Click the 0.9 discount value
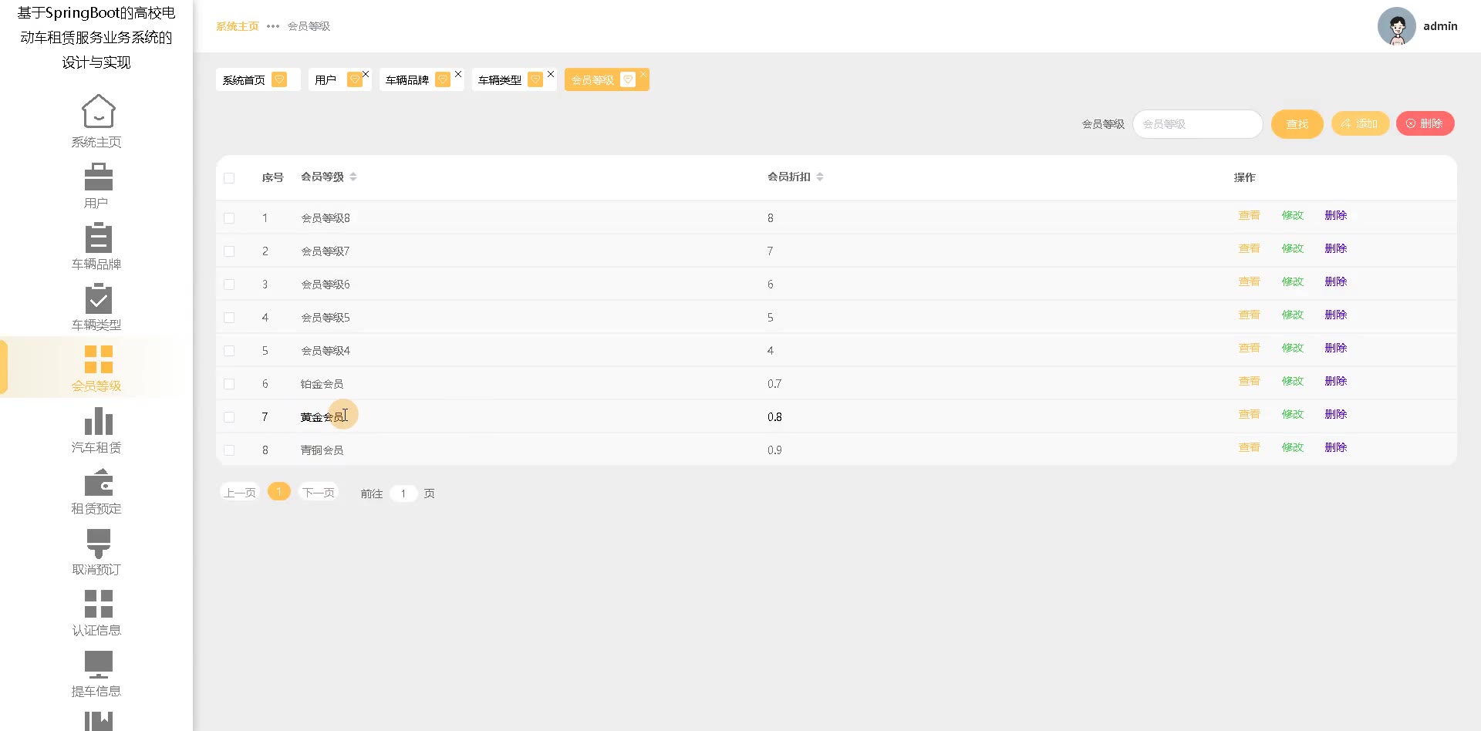 pyautogui.click(x=774, y=450)
